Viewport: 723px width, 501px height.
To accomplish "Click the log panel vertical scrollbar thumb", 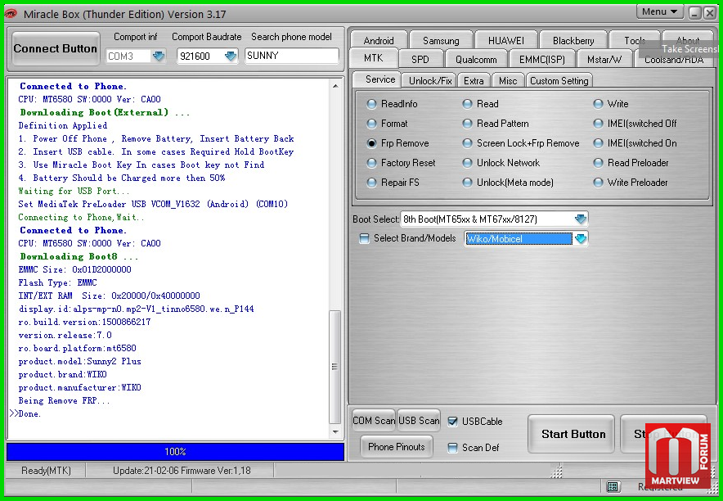I will point(335,367).
